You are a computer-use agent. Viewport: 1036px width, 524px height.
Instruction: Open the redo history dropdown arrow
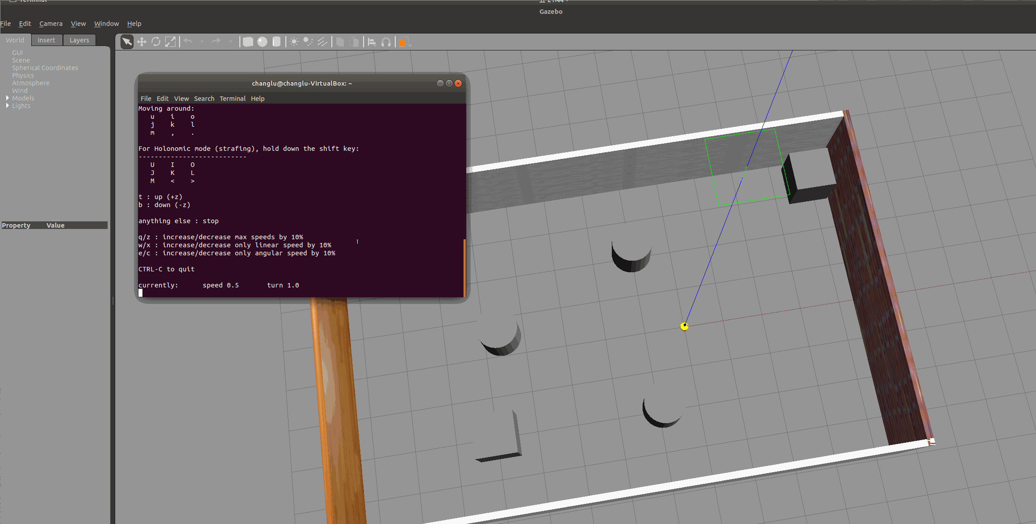(230, 42)
